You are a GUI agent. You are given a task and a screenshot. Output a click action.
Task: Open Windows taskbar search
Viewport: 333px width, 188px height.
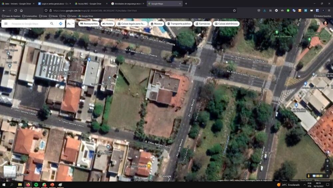coord(12,185)
